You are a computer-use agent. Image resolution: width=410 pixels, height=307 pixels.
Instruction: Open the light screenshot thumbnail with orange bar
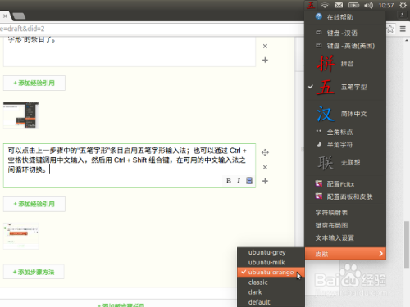[x=20, y=236]
